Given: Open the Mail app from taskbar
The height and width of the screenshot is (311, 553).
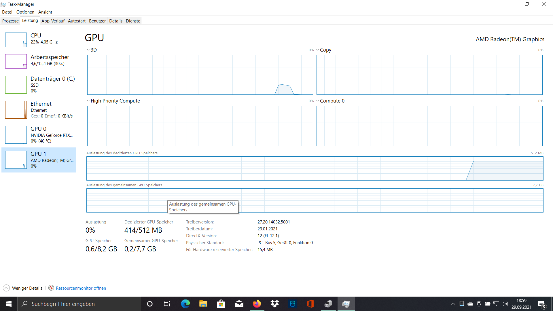Looking at the screenshot, I should pyautogui.click(x=239, y=304).
